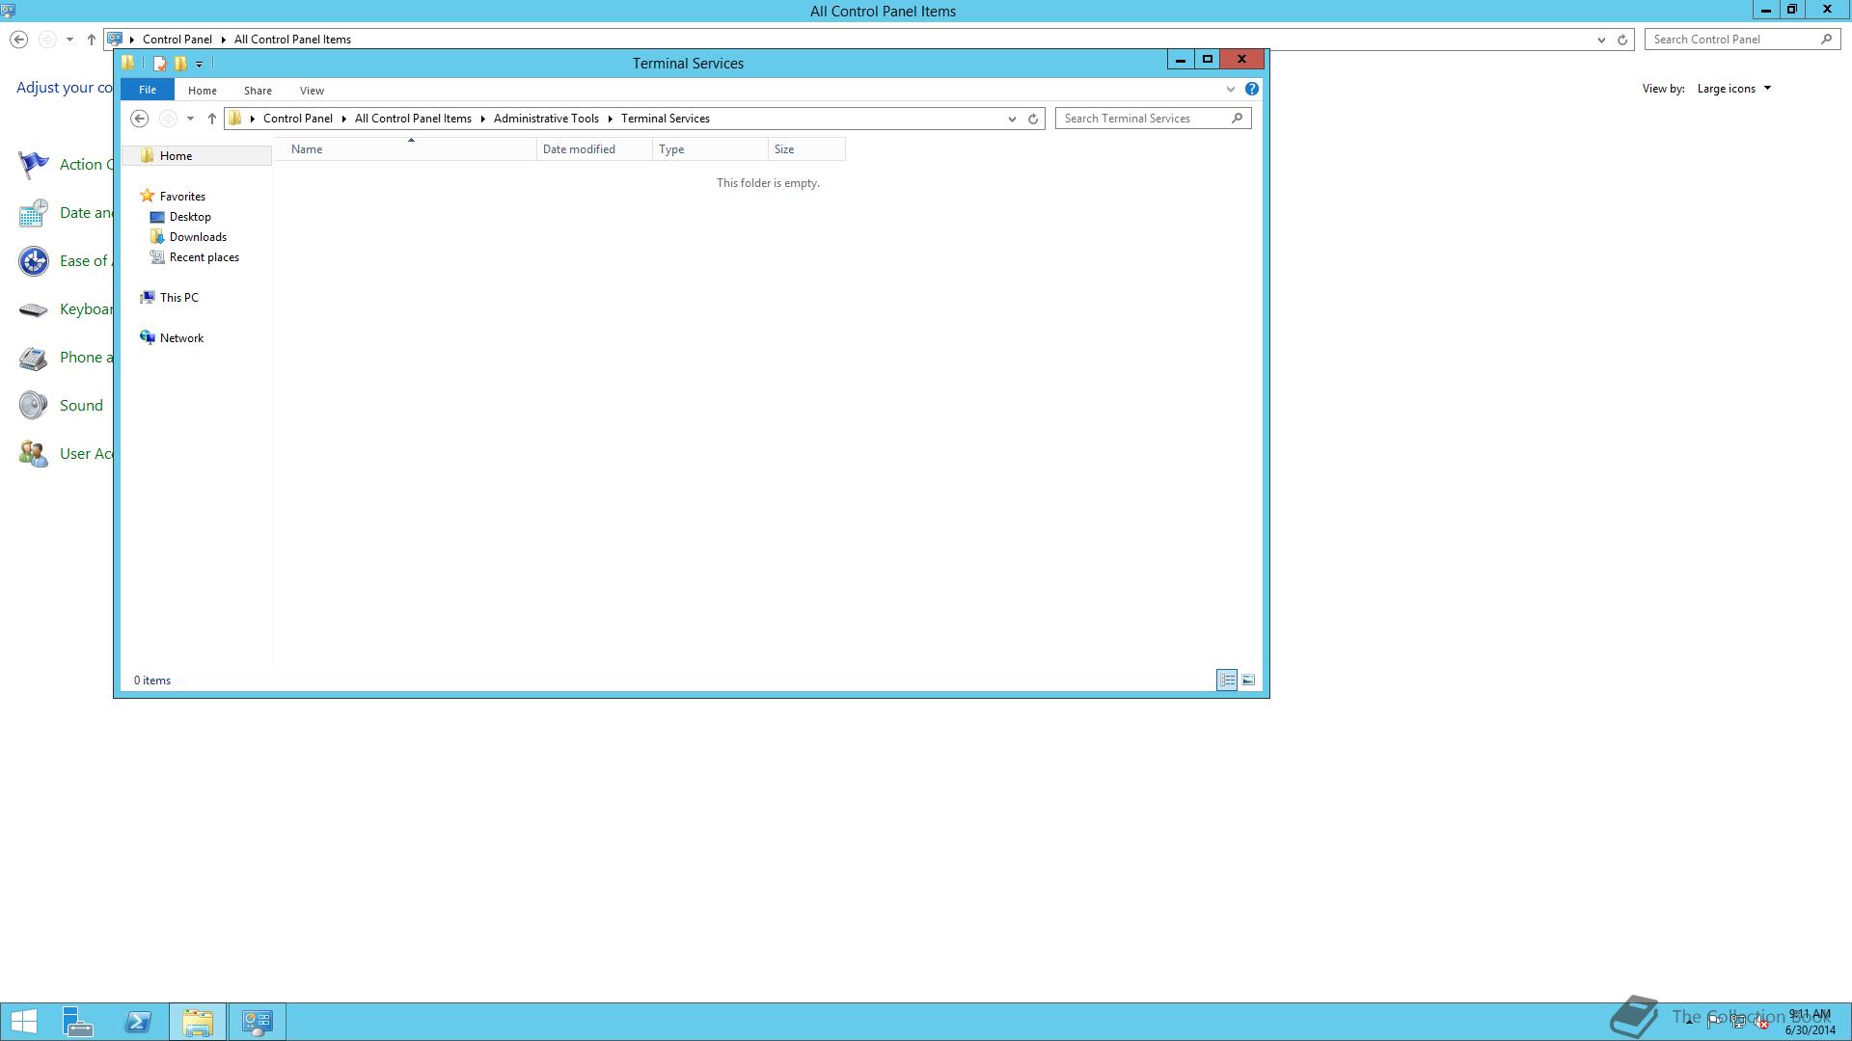The height and width of the screenshot is (1041, 1852).
Task: Open the View by Large icons dropdown
Action: point(1734,89)
